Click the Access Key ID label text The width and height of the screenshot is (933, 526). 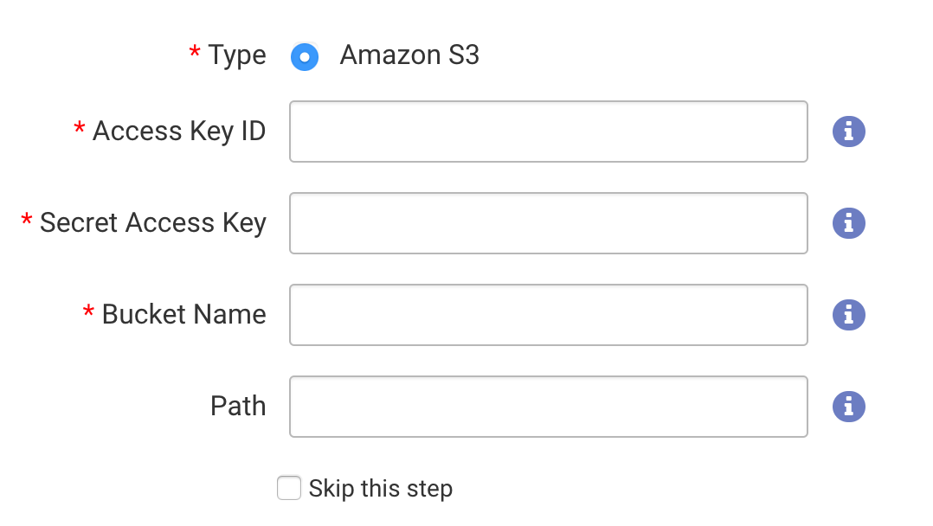(x=179, y=131)
